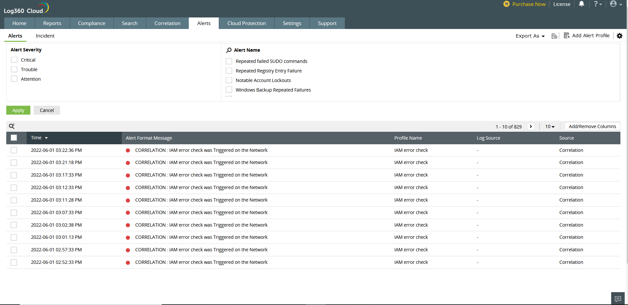Open the user account dropdown
The image size is (628, 305).
[615, 4]
